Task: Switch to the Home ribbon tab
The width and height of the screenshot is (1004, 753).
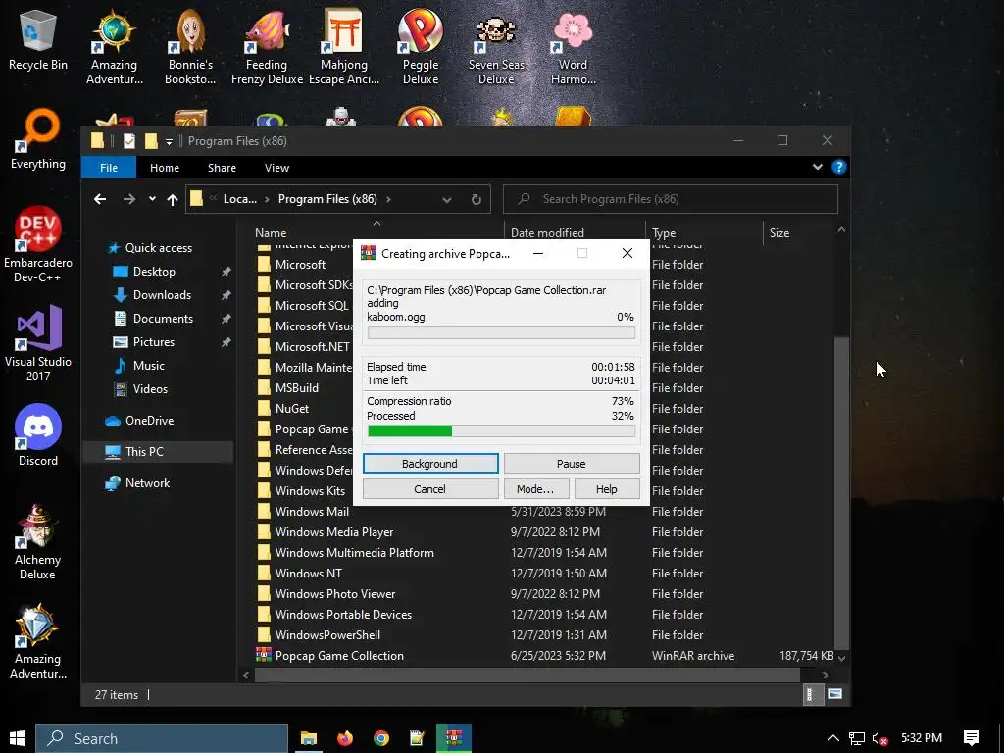Action: 165,167
